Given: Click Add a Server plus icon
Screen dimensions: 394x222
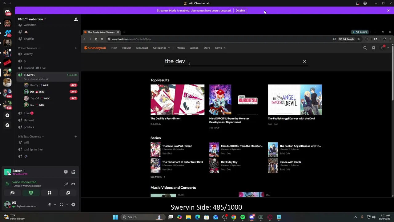Looking at the screenshot, I should (7, 115).
